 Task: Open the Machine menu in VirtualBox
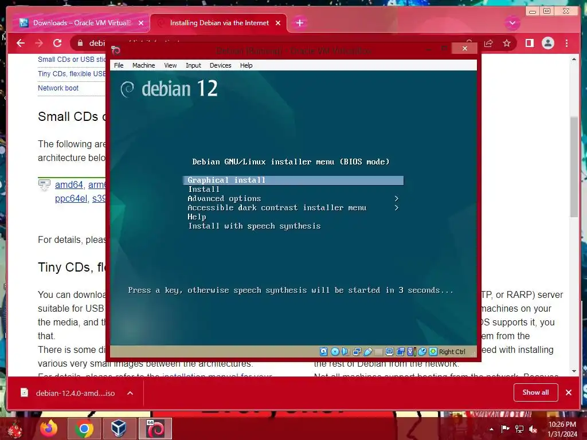click(143, 65)
